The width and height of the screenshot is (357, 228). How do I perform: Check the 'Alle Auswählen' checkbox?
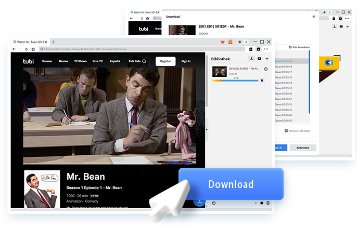(x=290, y=46)
